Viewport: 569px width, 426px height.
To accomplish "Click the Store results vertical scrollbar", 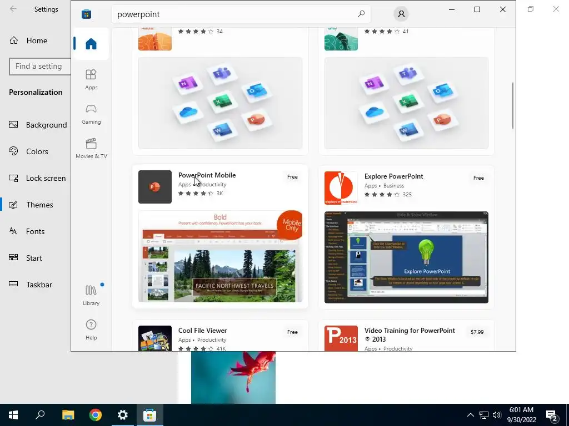I will [x=513, y=105].
